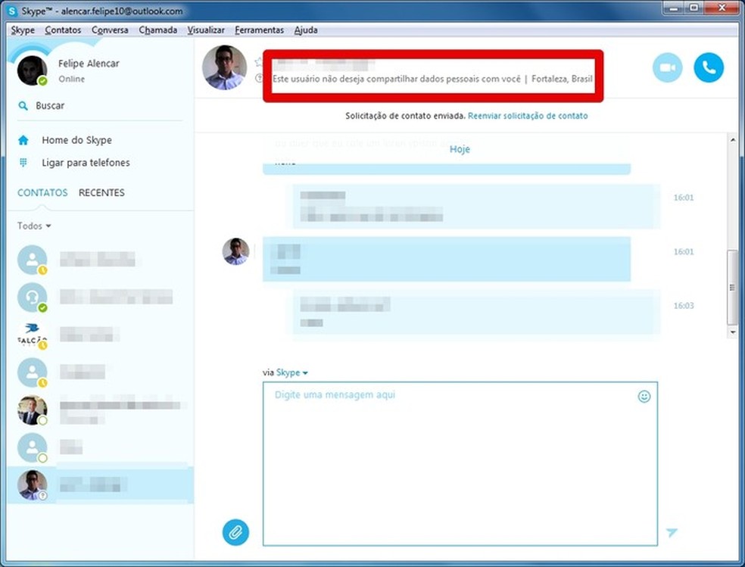Maximize the Skype window
Viewport: 745px width, 567px height.
click(694, 8)
